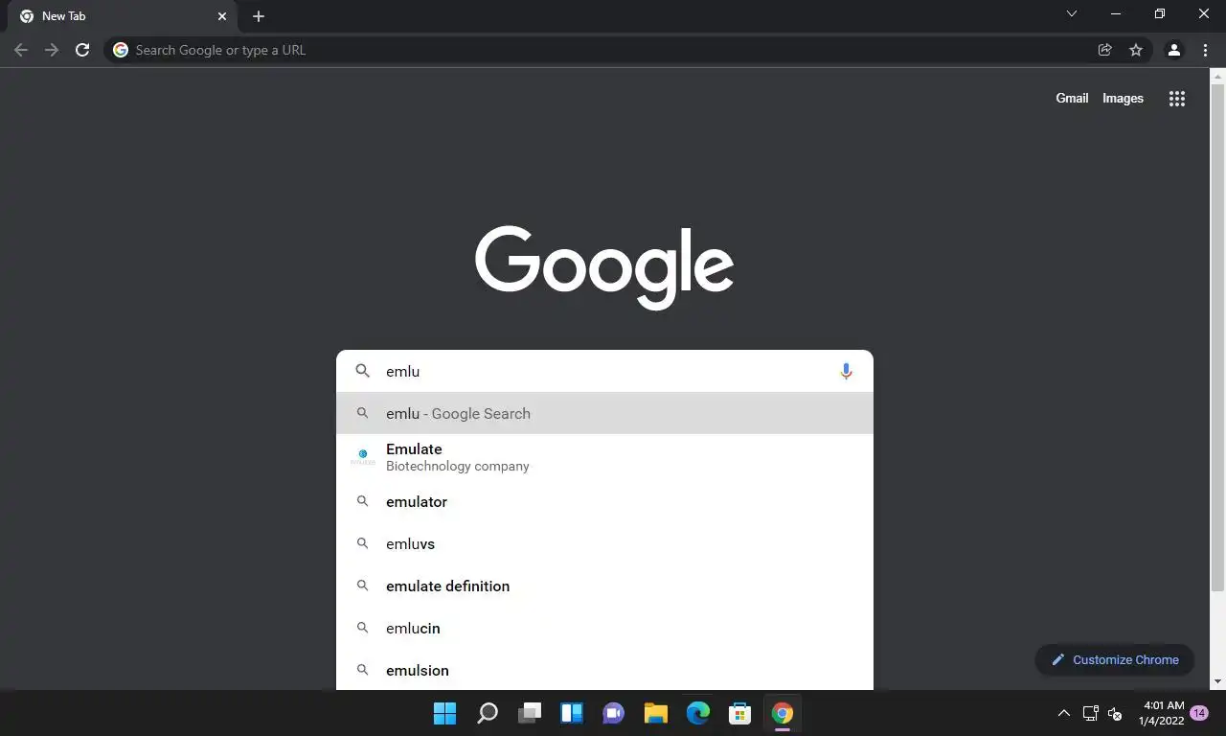Show hidden system tray icons

tap(1063, 713)
